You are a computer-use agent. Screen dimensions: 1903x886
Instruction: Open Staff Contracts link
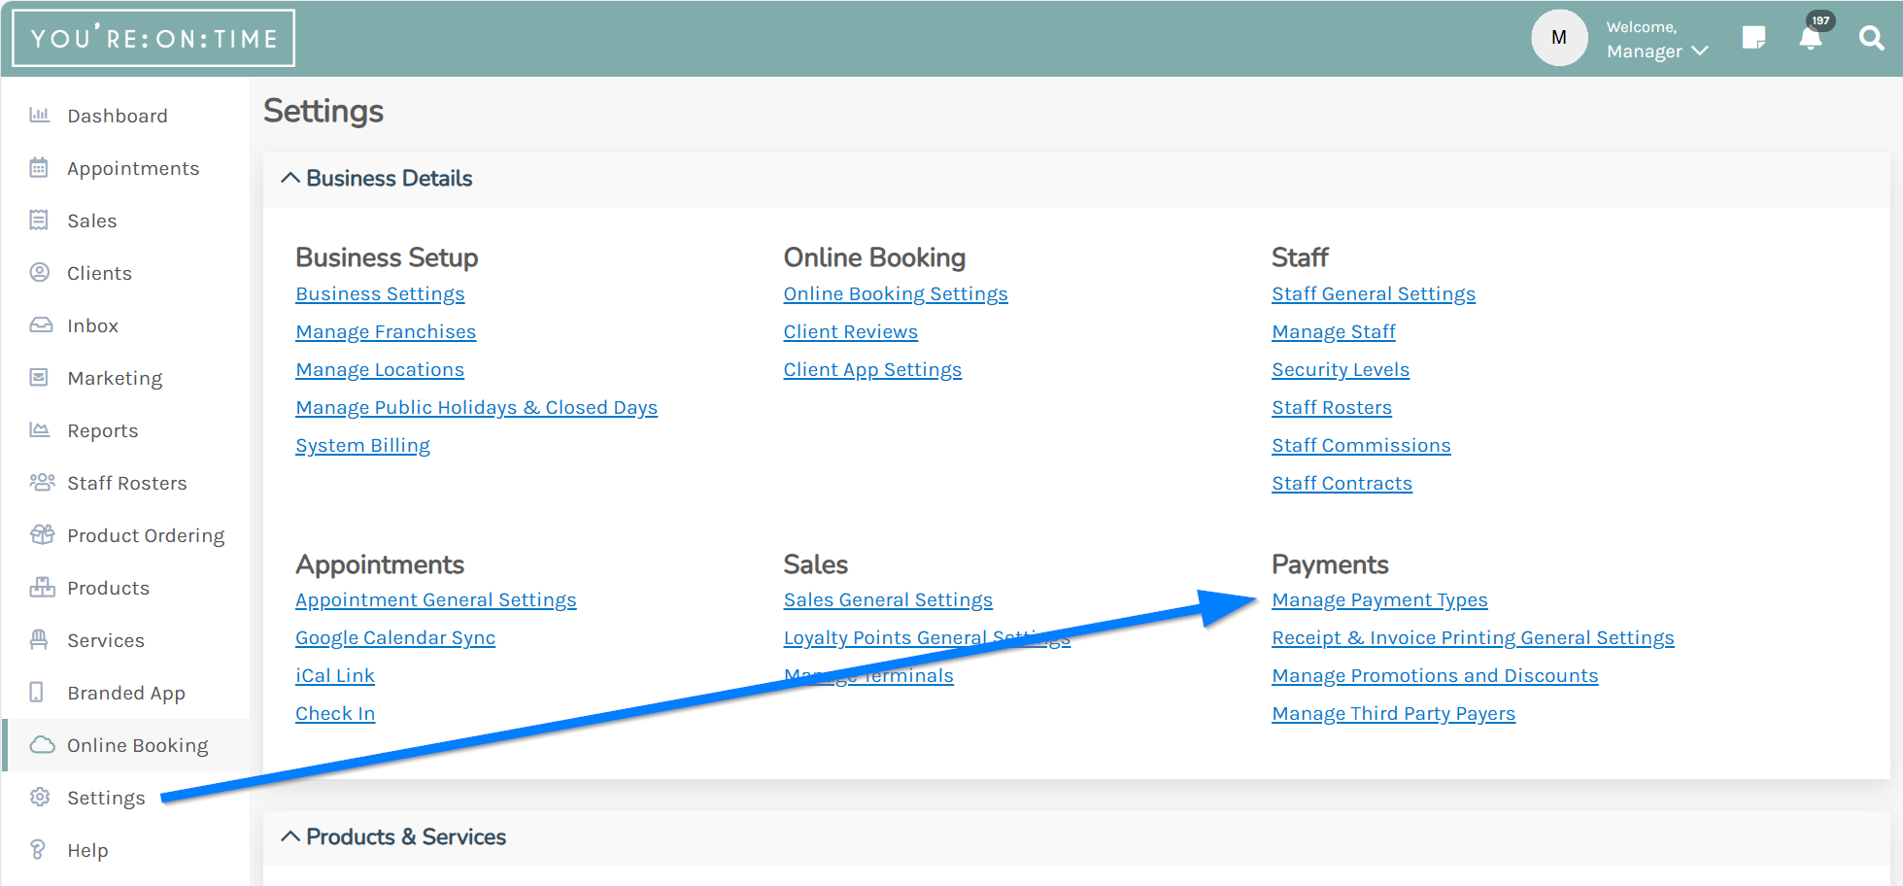coord(1342,483)
